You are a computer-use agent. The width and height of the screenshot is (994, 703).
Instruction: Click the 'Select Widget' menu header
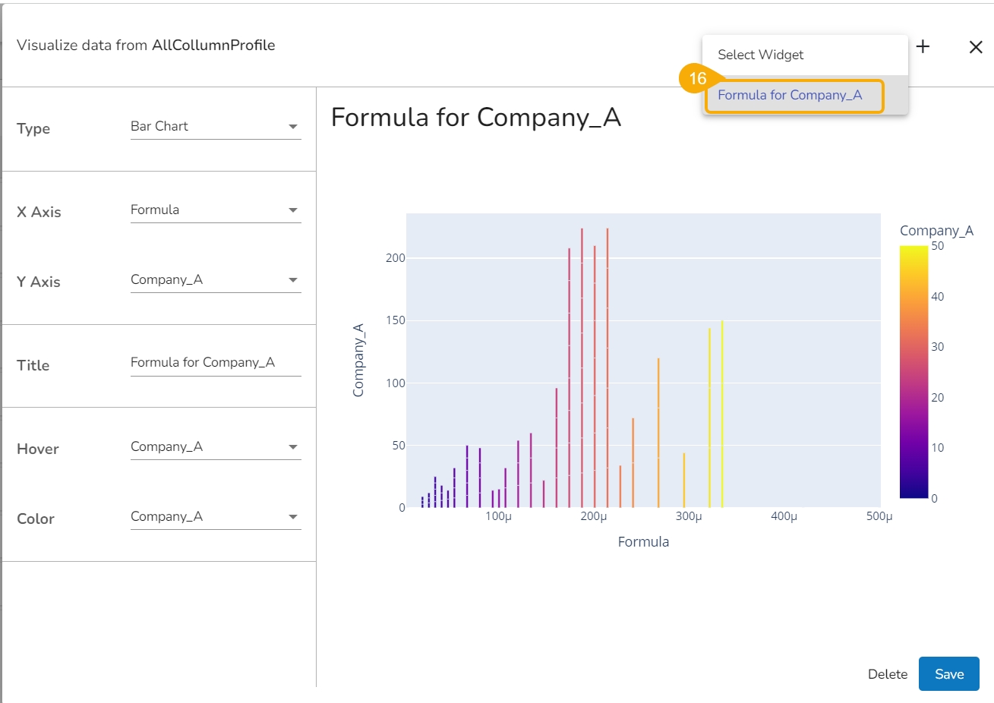click(x=761, y=55)
